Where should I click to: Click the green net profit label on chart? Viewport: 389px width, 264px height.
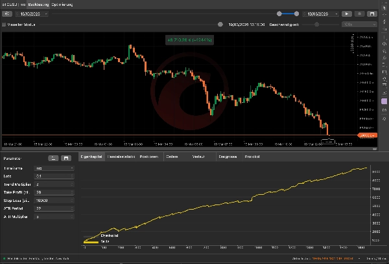[x=189, y=40]
